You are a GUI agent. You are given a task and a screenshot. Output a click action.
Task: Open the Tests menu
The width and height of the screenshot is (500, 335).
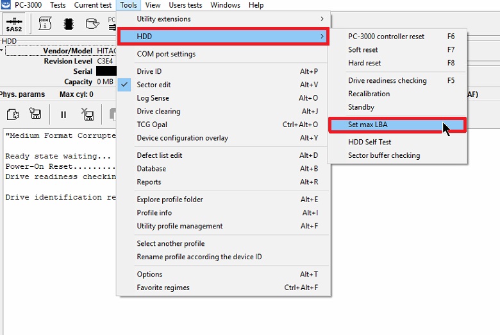58,5
